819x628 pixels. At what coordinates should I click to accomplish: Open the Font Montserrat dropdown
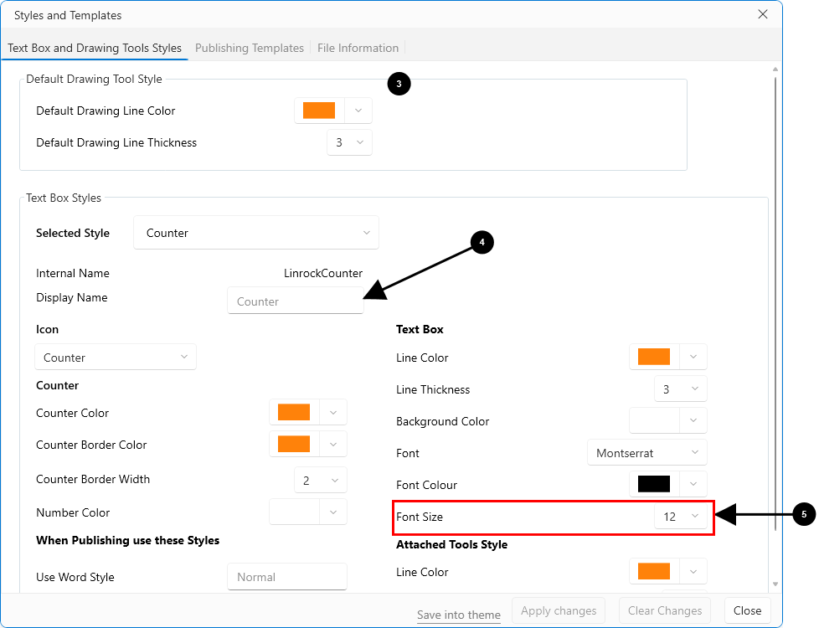pos(646,453)
